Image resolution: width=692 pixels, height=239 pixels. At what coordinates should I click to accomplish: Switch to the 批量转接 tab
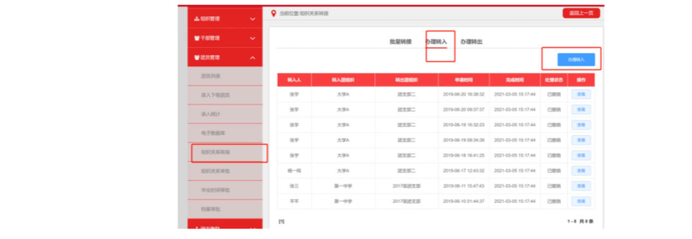click(x=401, y=42)
